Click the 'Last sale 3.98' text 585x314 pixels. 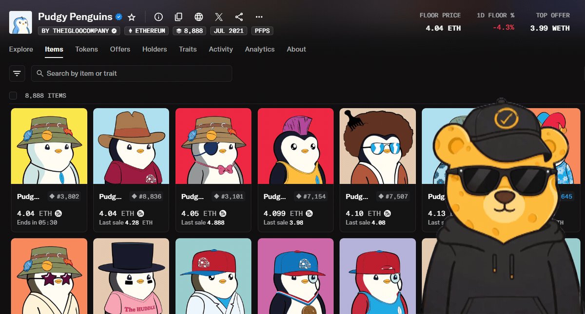[x=283, y=222]
